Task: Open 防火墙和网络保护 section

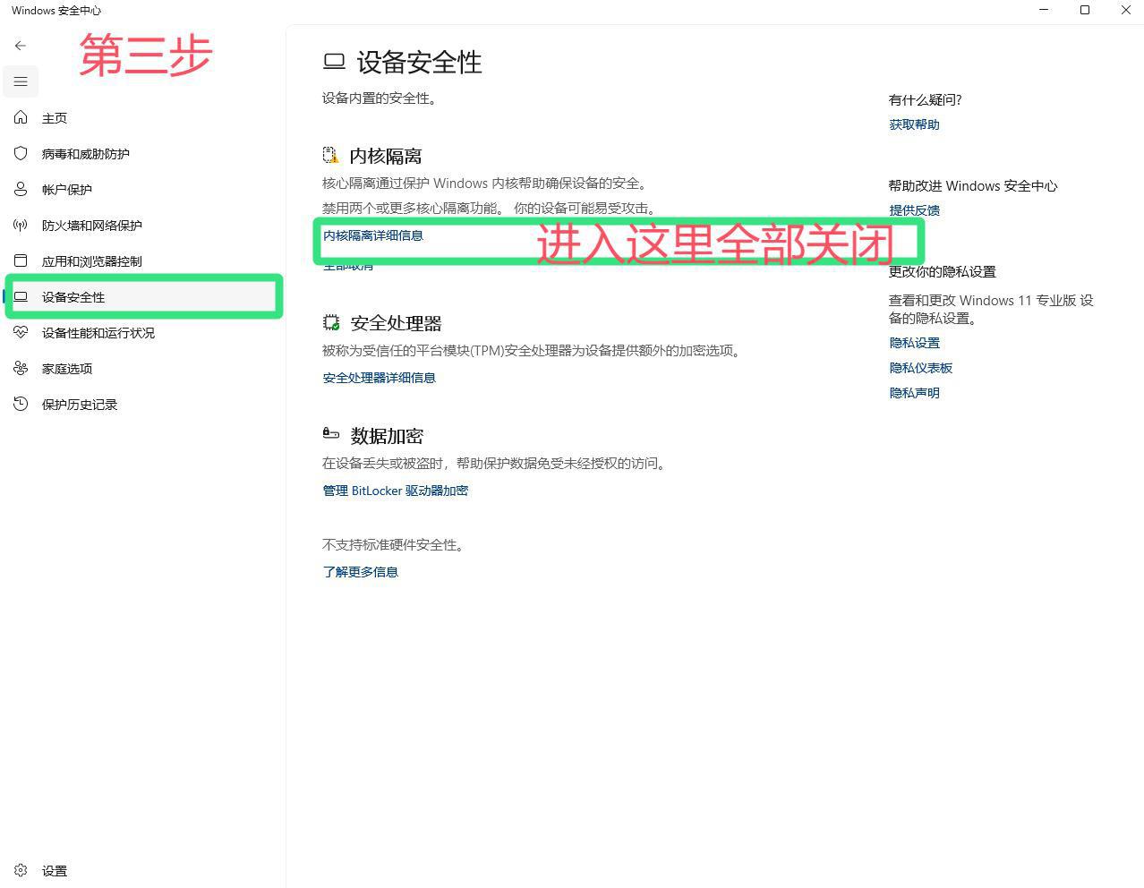Action: 92,226
